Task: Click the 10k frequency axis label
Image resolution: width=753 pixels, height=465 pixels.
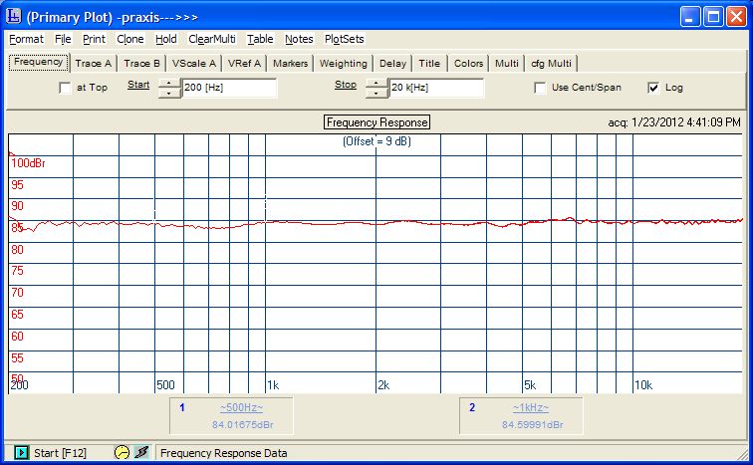Action: tap(643, 385)
